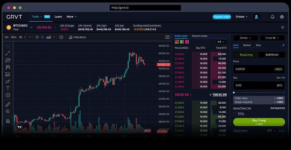Click the TradingView logo on chart

tap(20, 127)
